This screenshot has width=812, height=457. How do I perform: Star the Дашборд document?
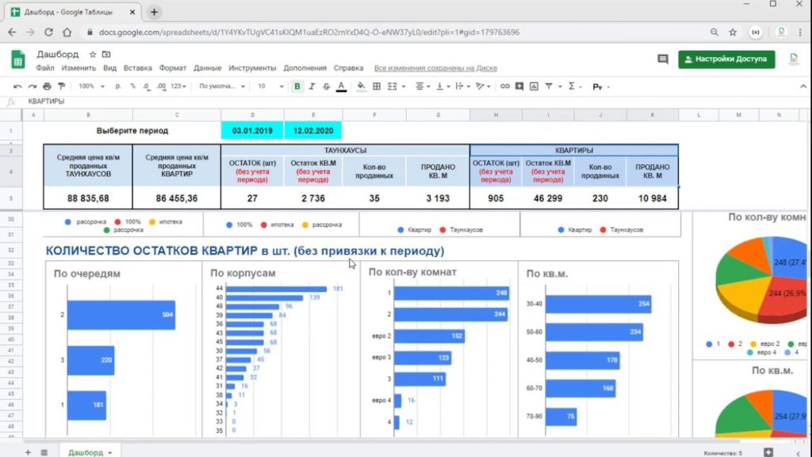(93, 55)
